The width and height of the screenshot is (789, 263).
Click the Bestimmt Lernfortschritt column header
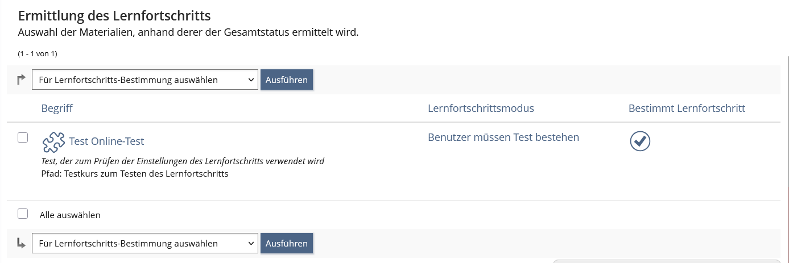(687, 108)
